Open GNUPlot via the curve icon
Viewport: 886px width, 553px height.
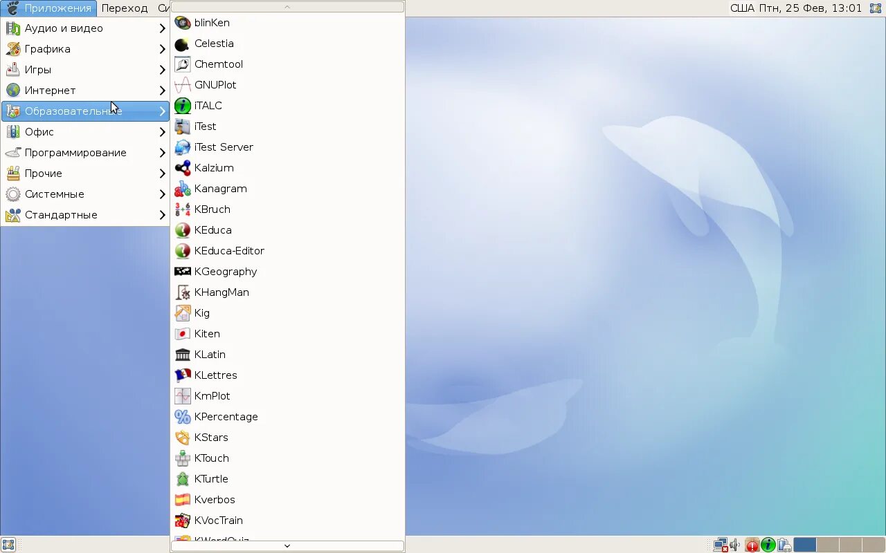(x=183, y=85)
